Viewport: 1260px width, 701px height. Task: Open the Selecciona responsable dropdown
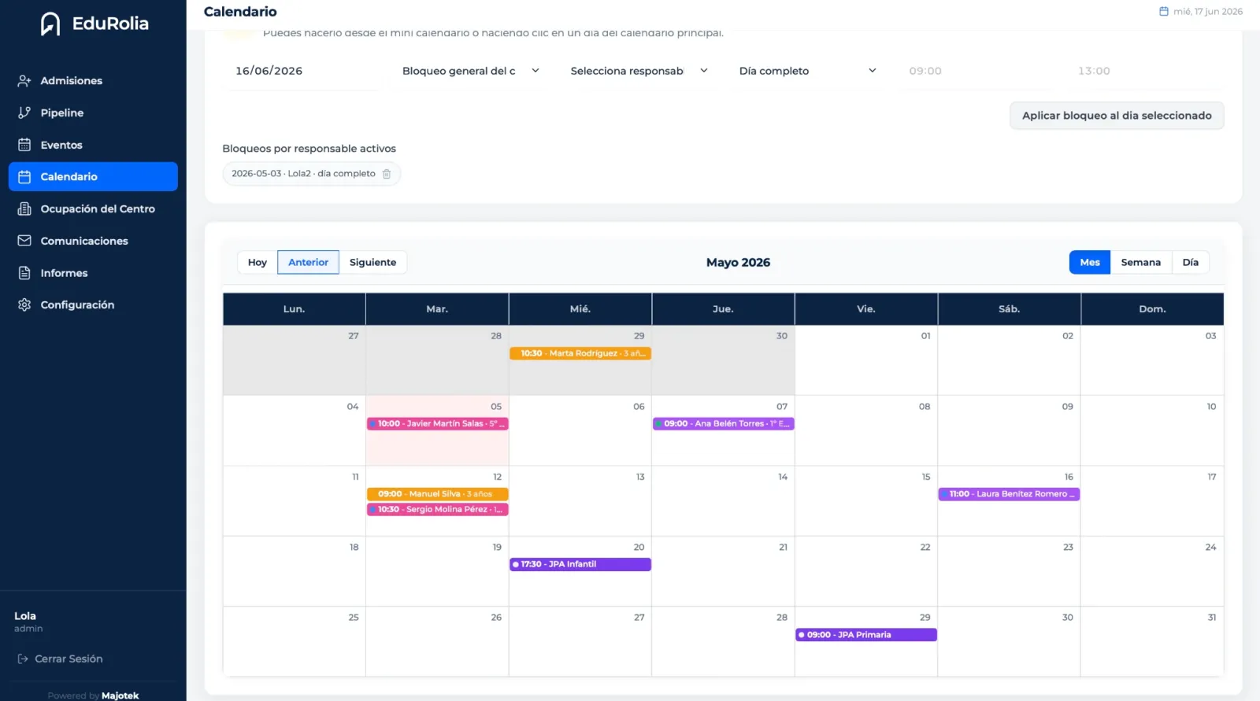[639, 71]
